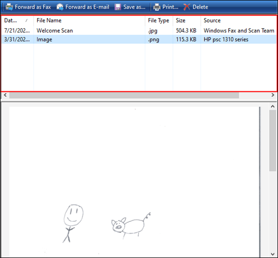
Task: Select the Image .png scan row
Action: click(x=139, y=39)
